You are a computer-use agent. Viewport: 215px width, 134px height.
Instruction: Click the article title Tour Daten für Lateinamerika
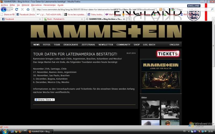(x=75, y=54)
